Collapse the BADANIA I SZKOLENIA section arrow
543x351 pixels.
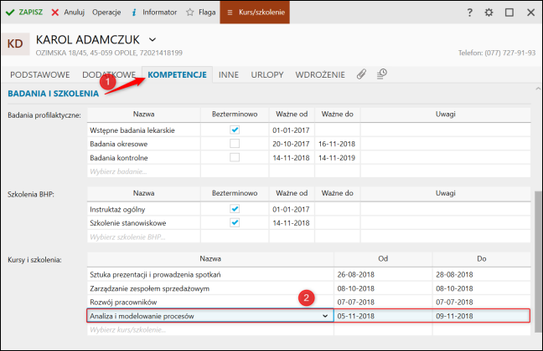[x=537, y=89]
